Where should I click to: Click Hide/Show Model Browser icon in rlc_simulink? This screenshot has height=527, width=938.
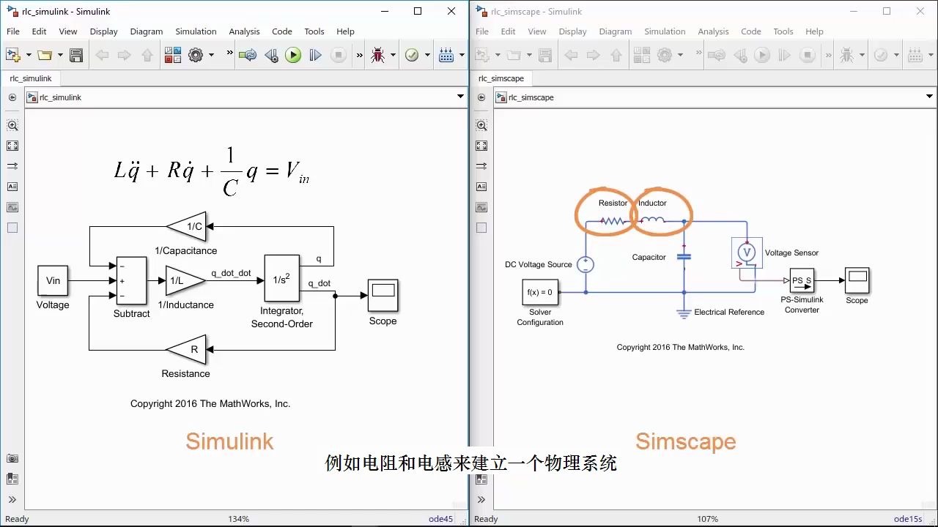point(12,97)
